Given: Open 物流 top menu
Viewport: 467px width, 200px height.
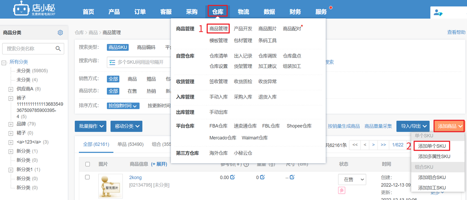Looking at the screenshot, I should pos(244,12).
